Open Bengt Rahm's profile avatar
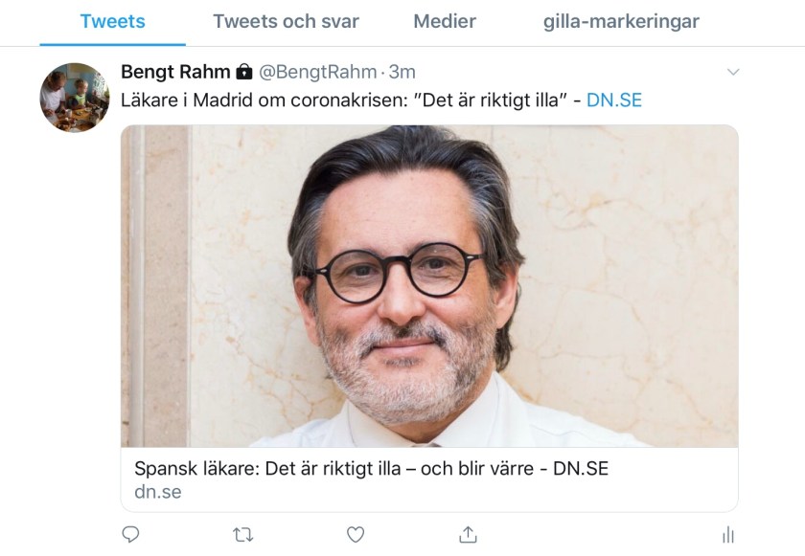Viewport: 805px width, 556px height. click(74, 97)
